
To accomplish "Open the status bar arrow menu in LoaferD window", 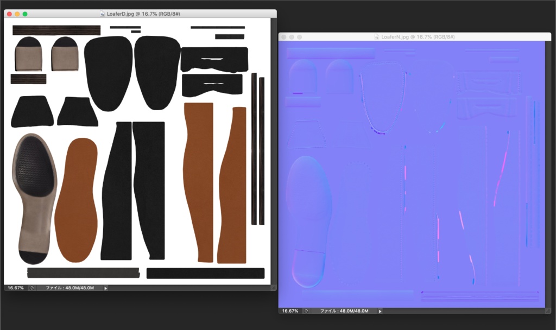I will 105,288.
